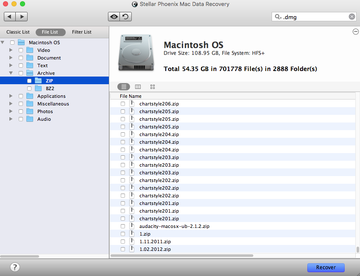Expand the Applications folder
This screenshot has height=276, width=360.
point(11,96)
